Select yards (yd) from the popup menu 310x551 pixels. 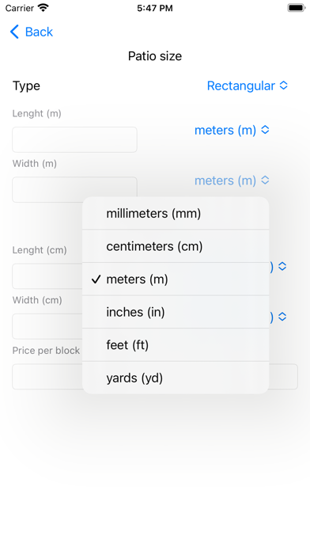pyautogui.click(x=176, y=378)
